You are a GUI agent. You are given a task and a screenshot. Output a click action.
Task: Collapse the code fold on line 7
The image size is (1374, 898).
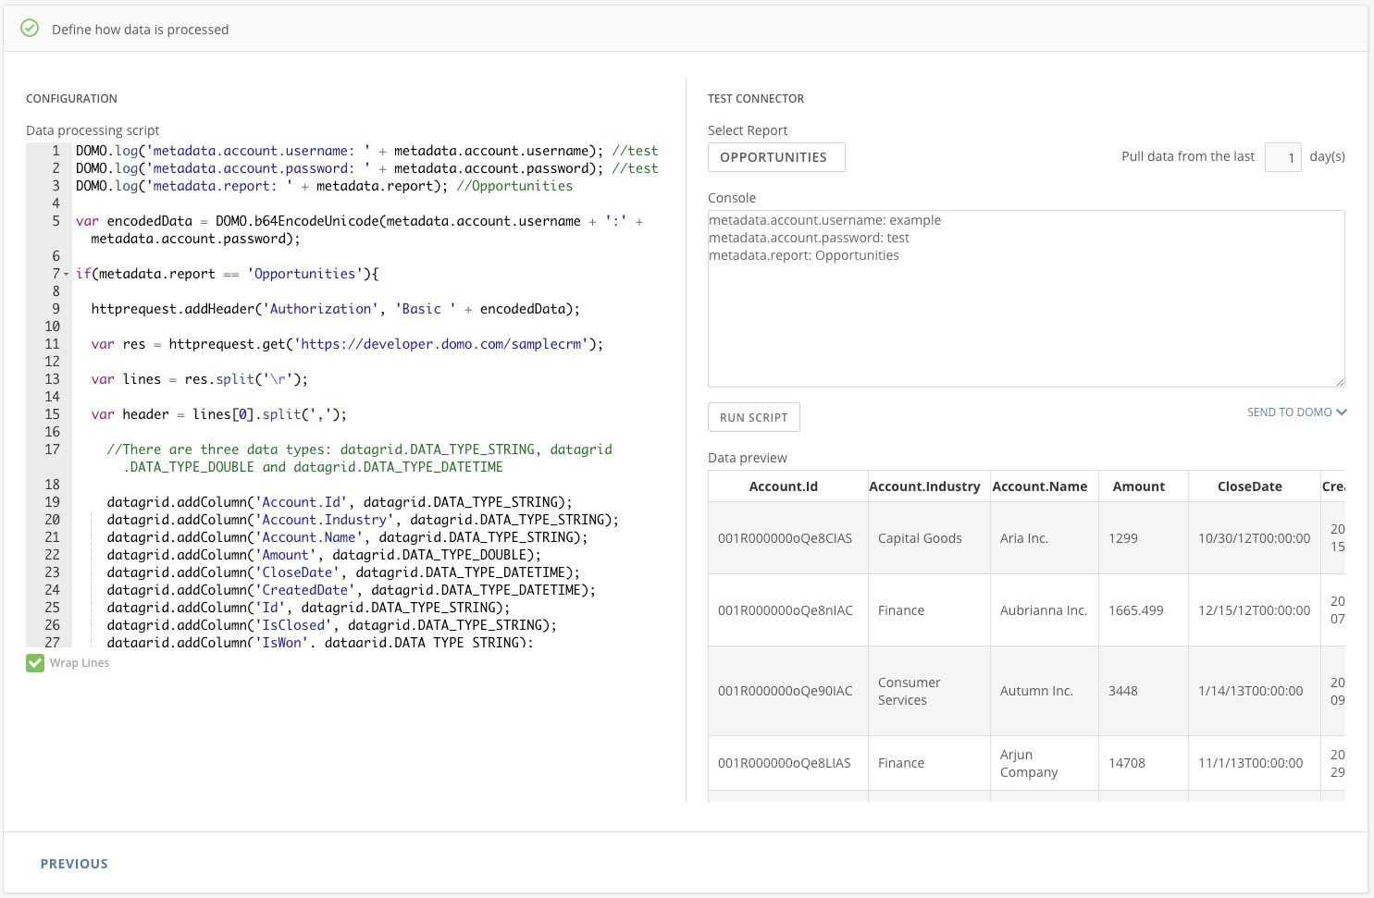[66, 275]
